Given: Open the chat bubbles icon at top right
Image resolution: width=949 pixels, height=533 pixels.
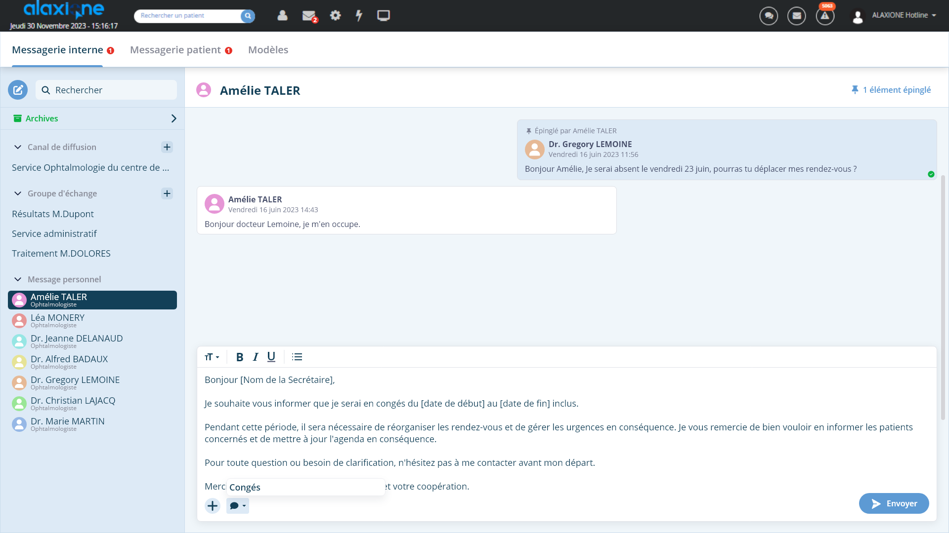Looking at the screenshot, I should point(769,16).
